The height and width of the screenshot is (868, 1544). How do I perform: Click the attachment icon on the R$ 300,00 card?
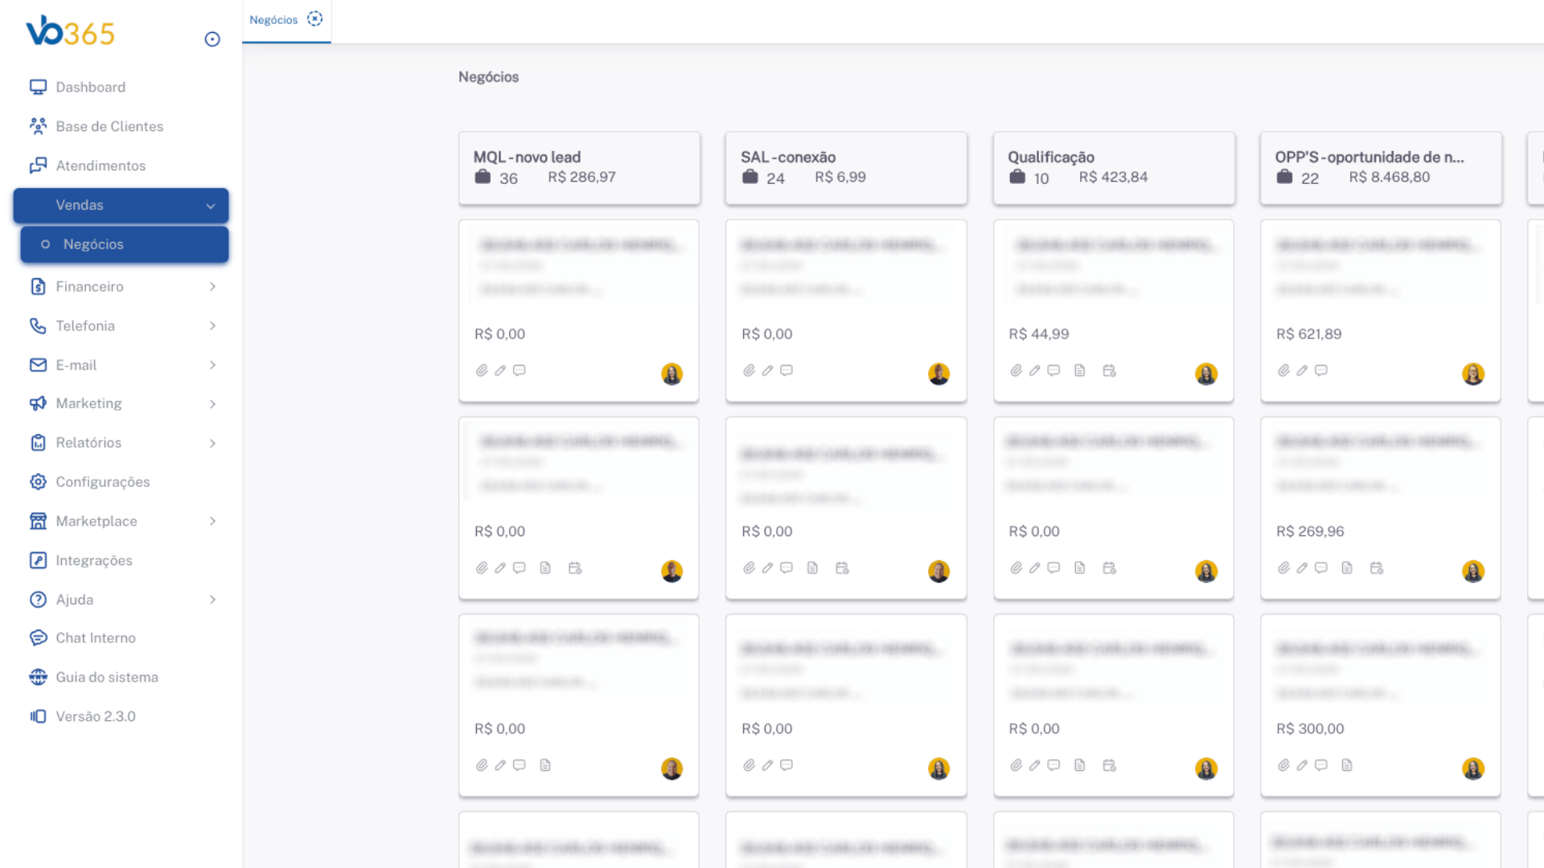(1283, 765)
